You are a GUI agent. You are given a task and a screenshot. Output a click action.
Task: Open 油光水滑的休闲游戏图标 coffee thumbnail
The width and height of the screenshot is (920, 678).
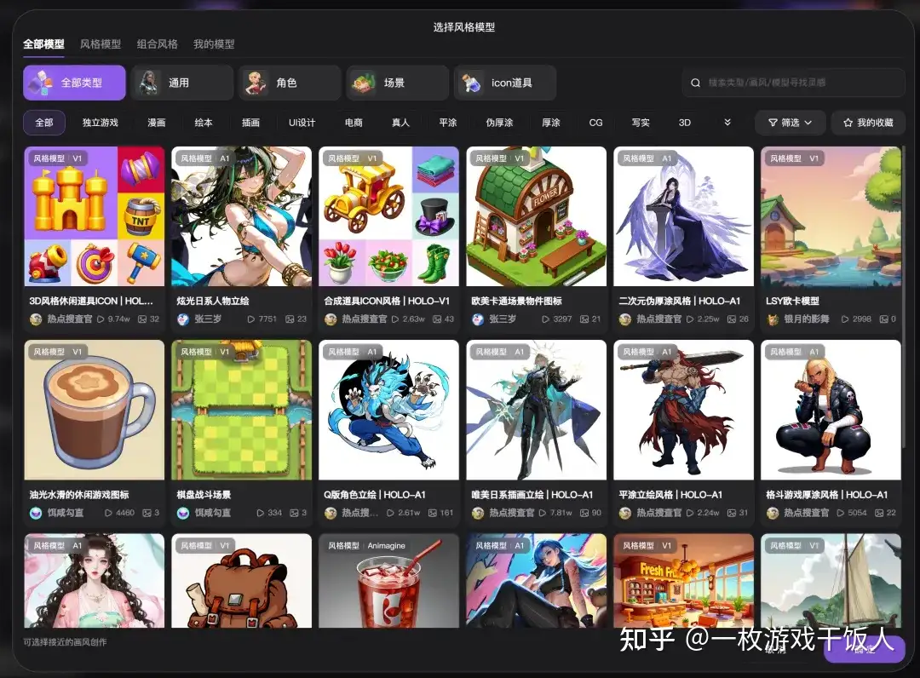coord(95,410)
